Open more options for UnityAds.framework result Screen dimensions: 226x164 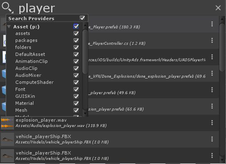[212, 57]
